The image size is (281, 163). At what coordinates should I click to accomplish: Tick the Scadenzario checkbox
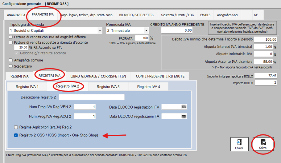[x=11, y=66]
